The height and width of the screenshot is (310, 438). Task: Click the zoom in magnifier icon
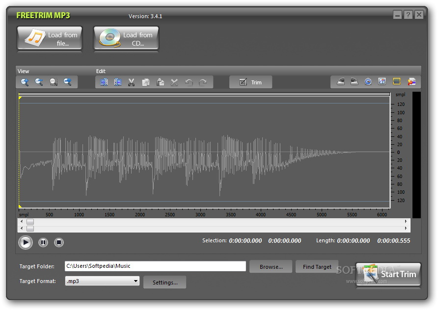point(25,82)
